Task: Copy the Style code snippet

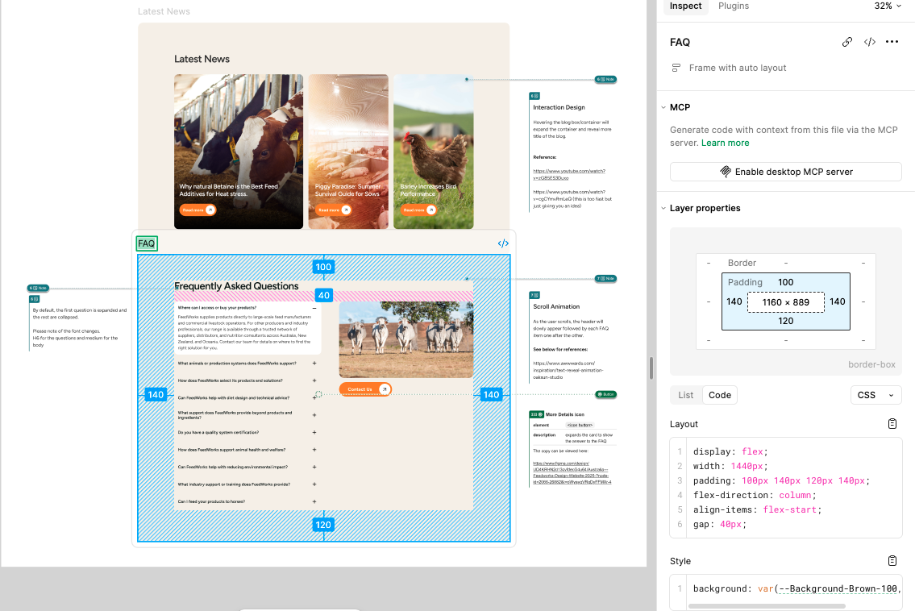Action: pyautogui.click(x=892, y=561)
